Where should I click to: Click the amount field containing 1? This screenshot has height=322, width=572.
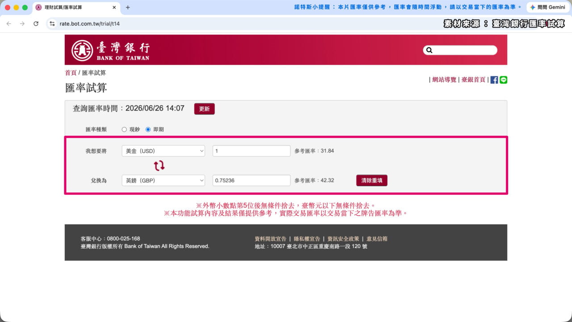pyautogui.click(x=252, y=151)
